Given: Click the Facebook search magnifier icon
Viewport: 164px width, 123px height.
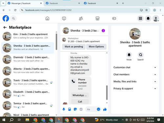Looking at the screenshot, I should (13, 18).
